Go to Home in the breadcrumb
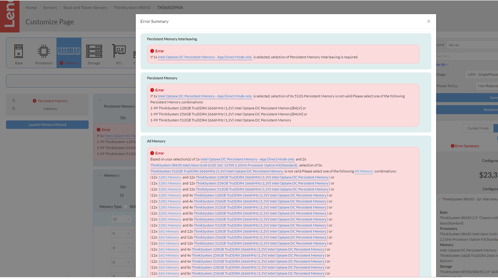 click(31, 8)
